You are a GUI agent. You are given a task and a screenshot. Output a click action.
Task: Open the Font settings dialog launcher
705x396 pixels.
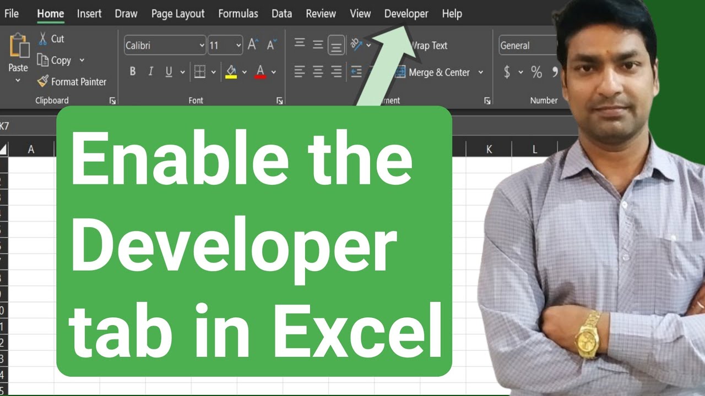pos(279,101)
